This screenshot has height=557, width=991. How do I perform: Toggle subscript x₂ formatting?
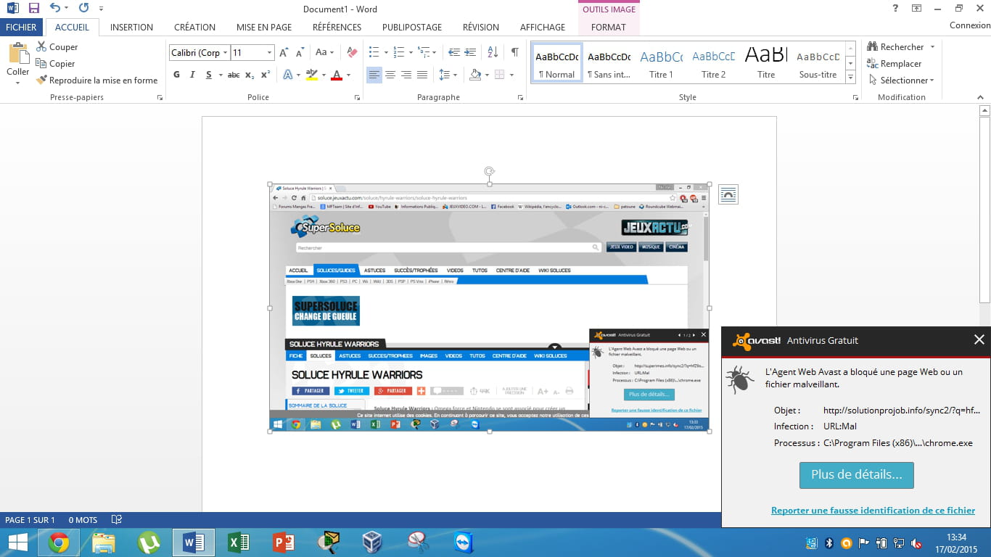click(x=250, y=75)
